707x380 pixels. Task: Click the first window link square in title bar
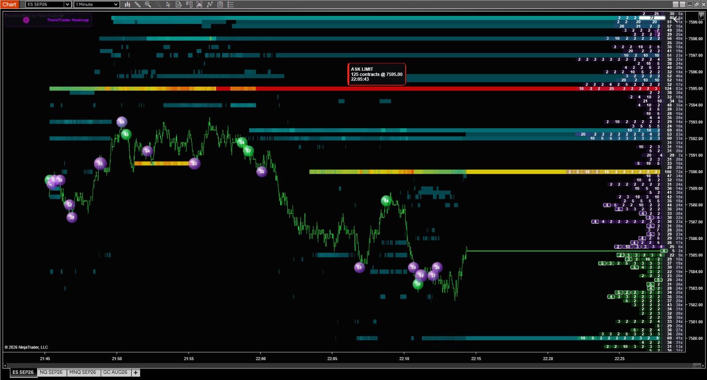pos(675,4)
